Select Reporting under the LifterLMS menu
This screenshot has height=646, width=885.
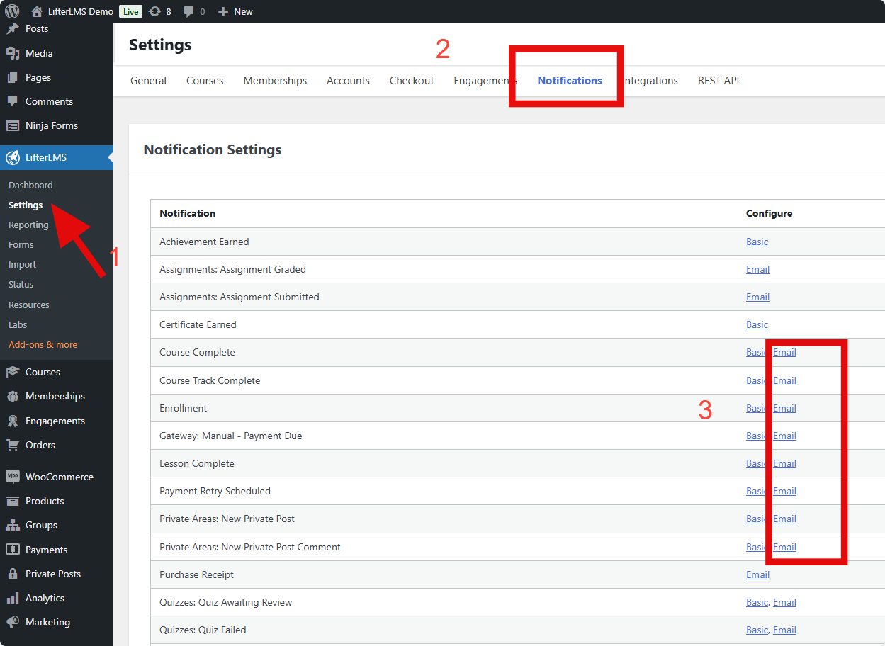tap(28, 225)
